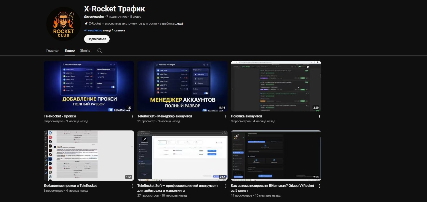Open more options for Добавление прокси в TeleRocket
The image size is (427, 202).
132,186
